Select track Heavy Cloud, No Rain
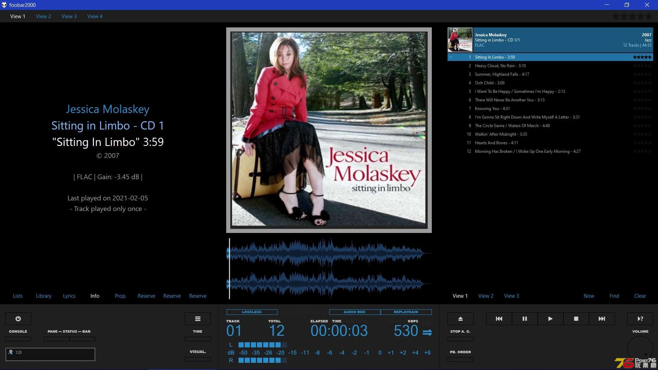 (x=550, y=66)
